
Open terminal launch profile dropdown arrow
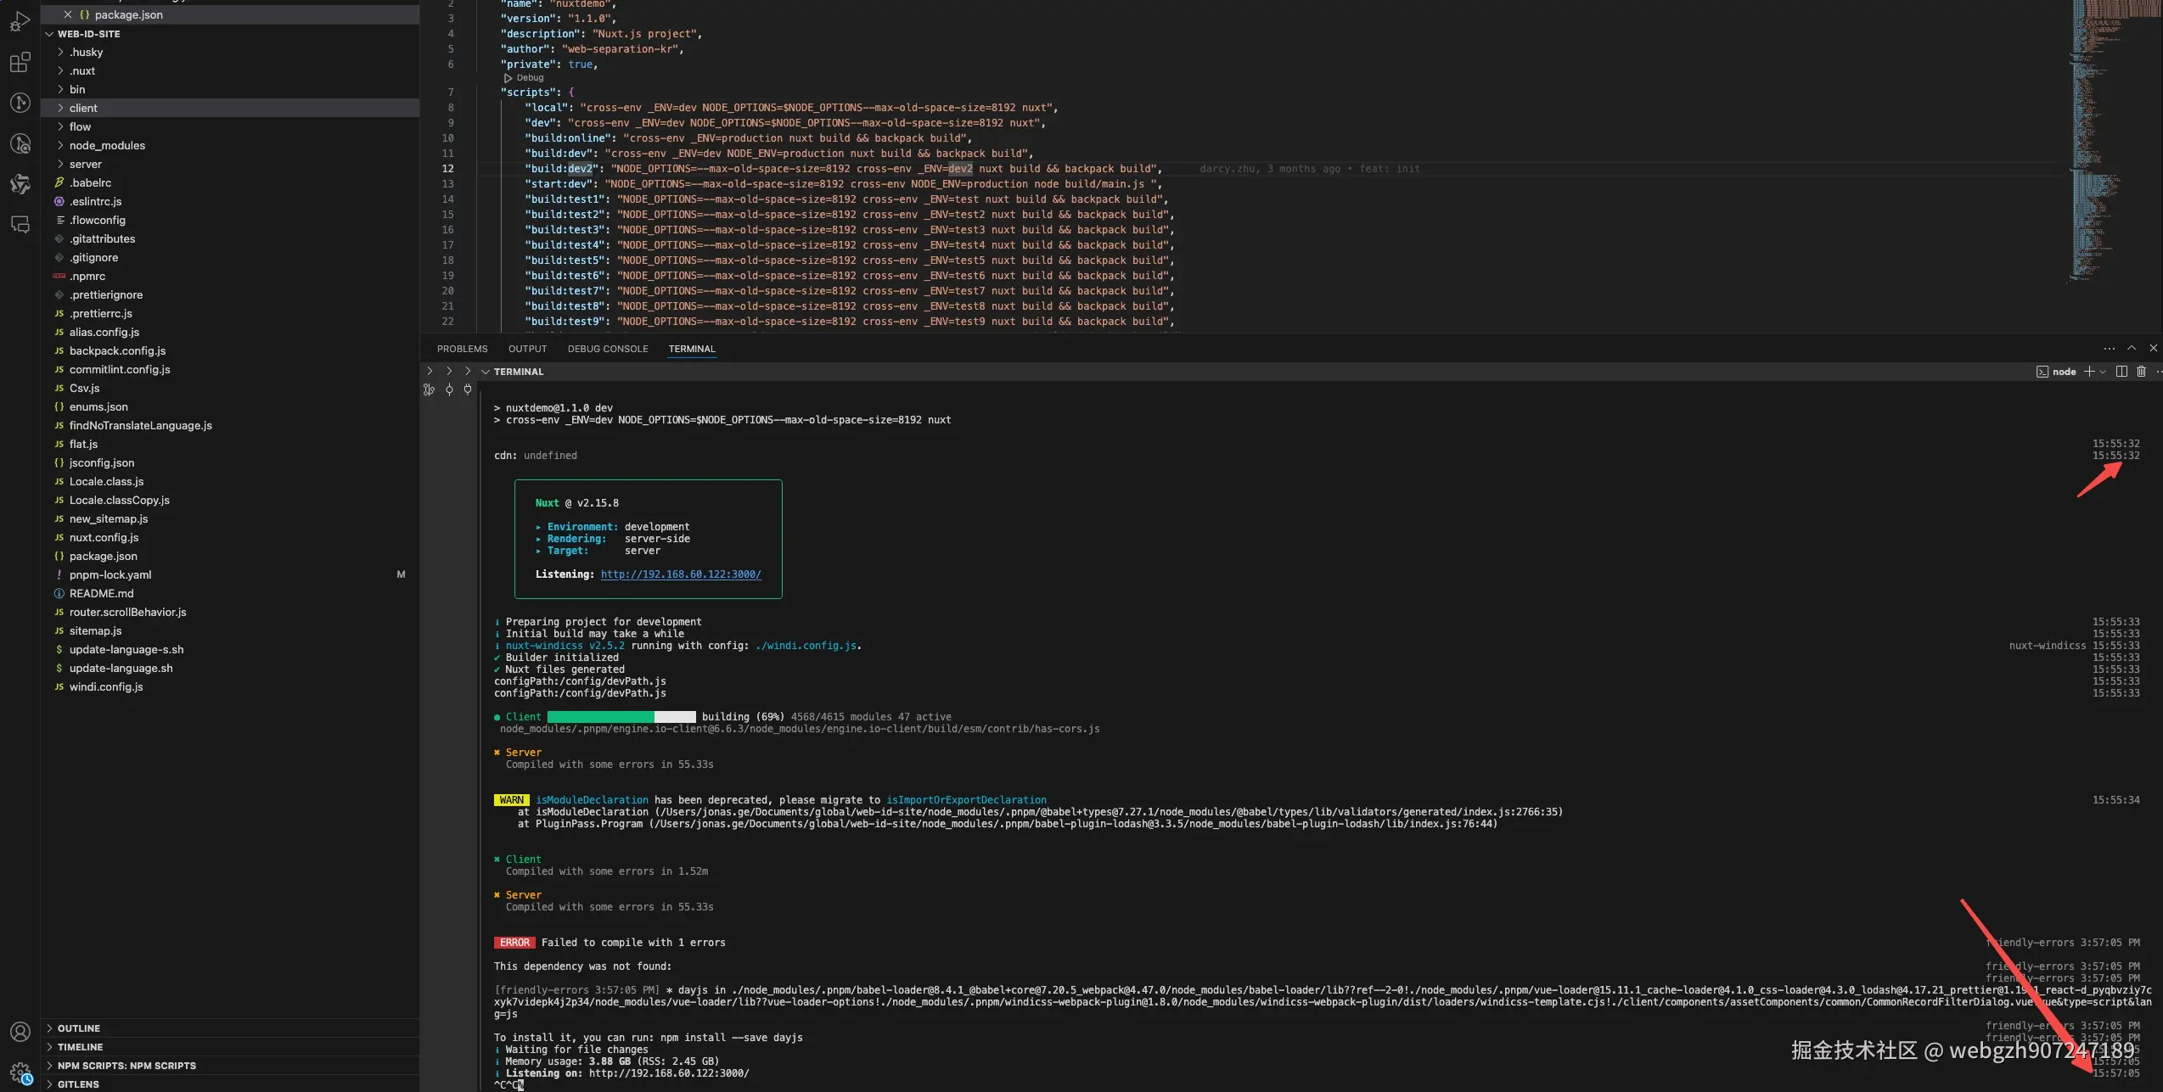(2103, 372)
